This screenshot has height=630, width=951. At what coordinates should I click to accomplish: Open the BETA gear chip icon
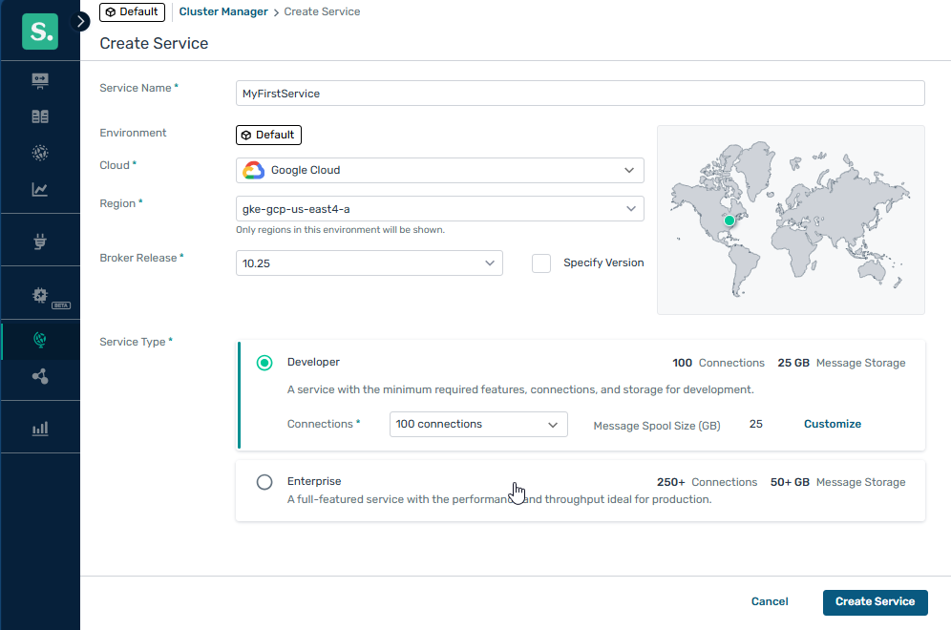[40, 296]
